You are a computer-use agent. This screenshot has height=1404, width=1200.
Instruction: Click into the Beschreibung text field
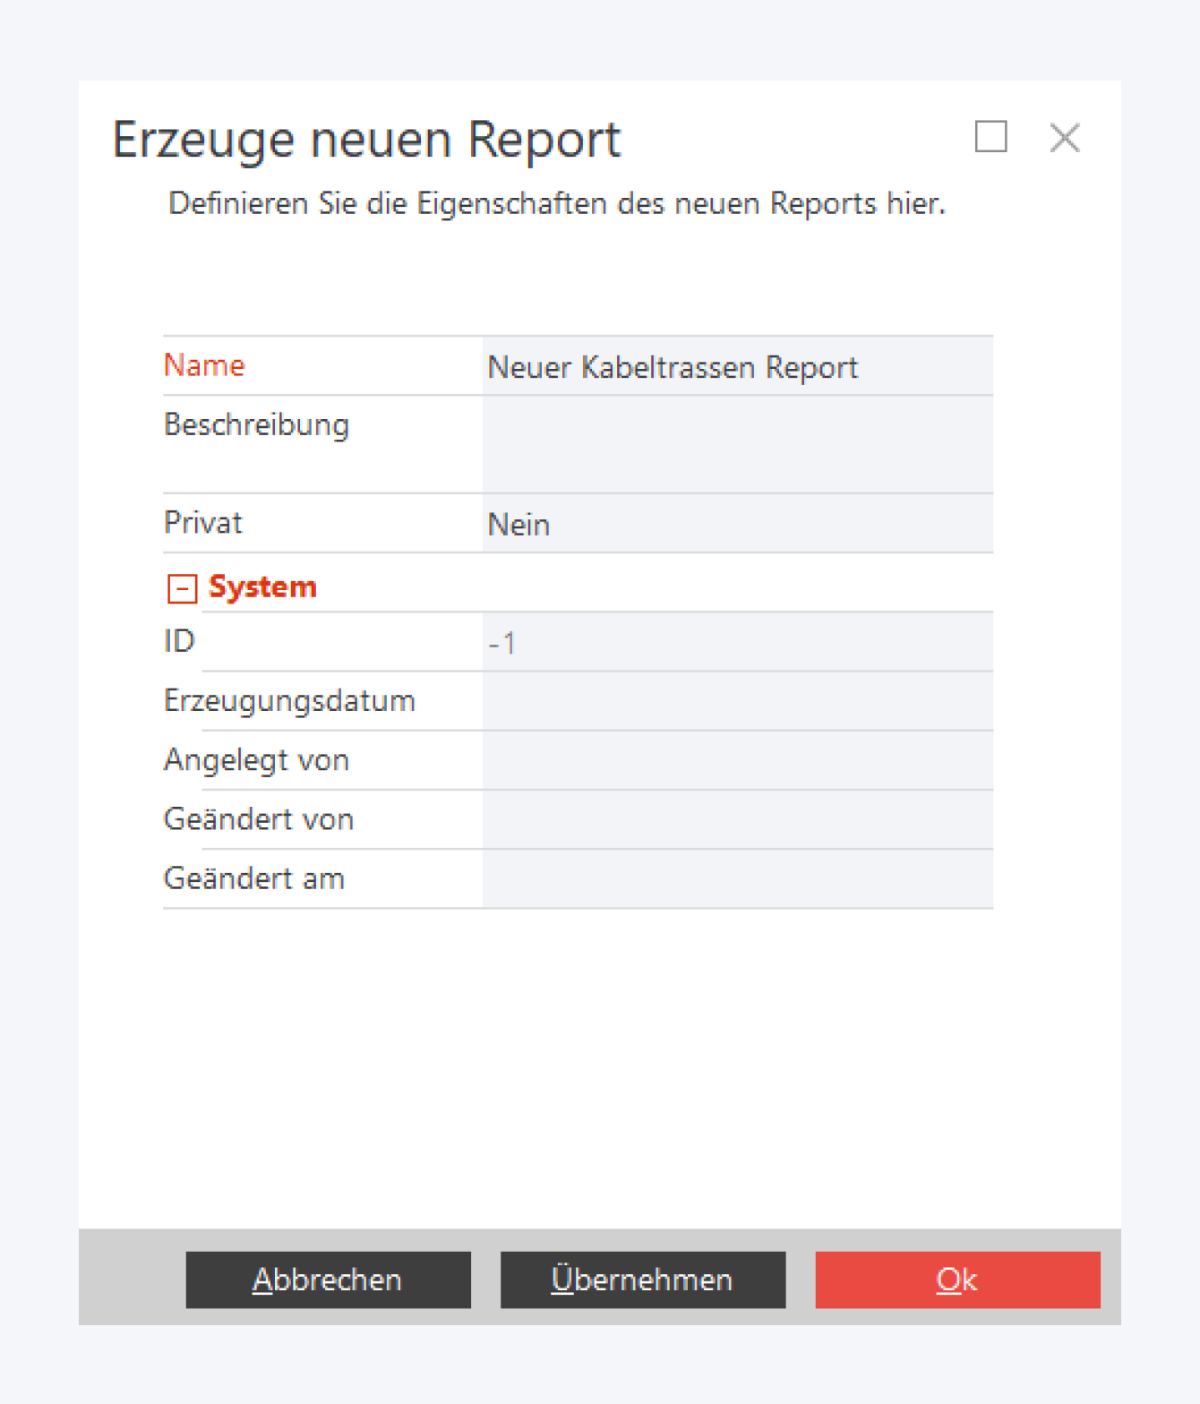click(x=736, y=444)
